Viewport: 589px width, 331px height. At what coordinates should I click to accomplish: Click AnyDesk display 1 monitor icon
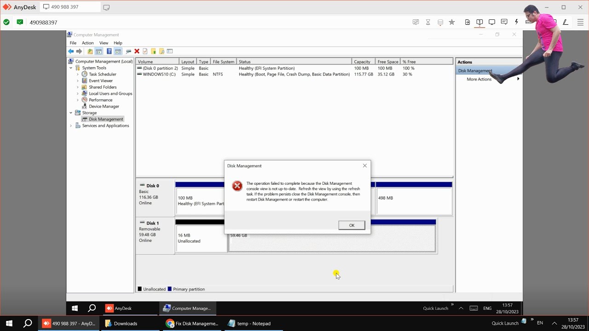point(479,22)
